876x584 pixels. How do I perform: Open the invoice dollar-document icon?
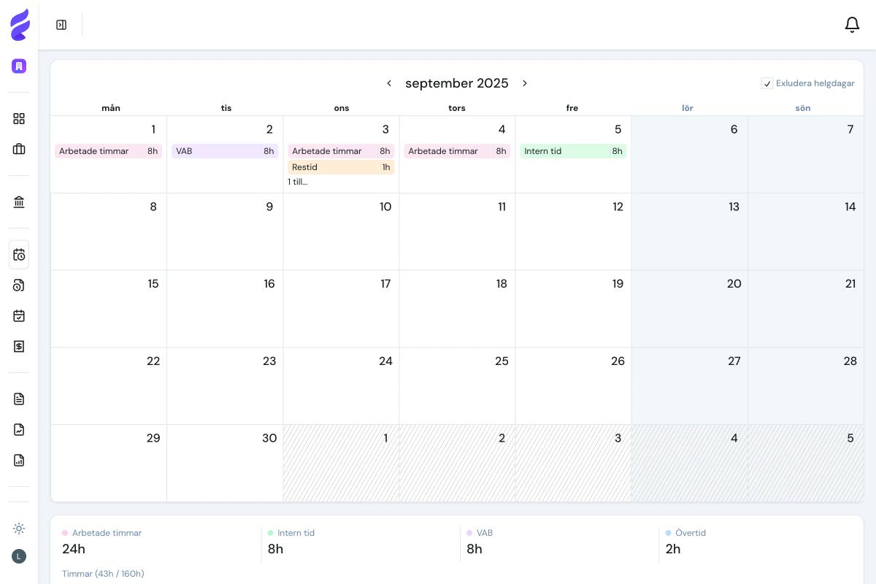tap(19, 346)
